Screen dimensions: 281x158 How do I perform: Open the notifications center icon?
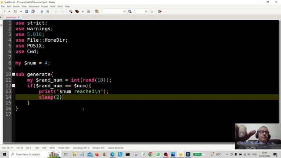(275, 154)
